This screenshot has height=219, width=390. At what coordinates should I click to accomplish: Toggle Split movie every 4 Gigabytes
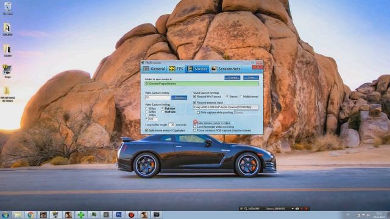(146, 130)
